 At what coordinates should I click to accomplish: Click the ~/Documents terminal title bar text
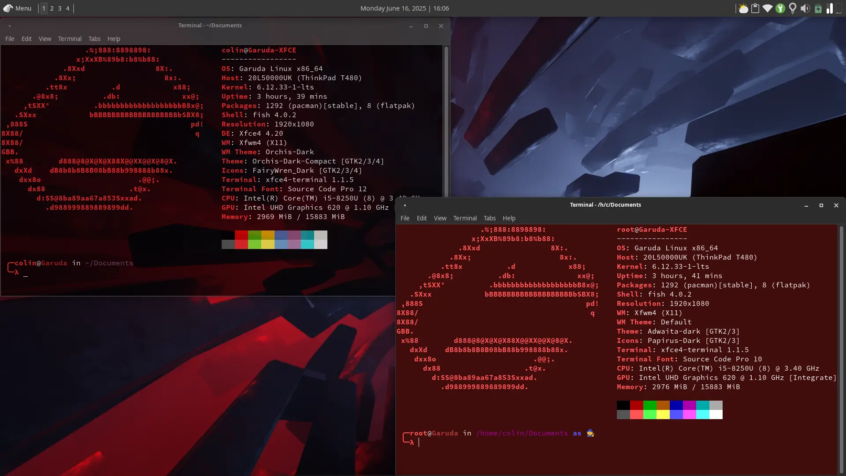click(210, 26)
